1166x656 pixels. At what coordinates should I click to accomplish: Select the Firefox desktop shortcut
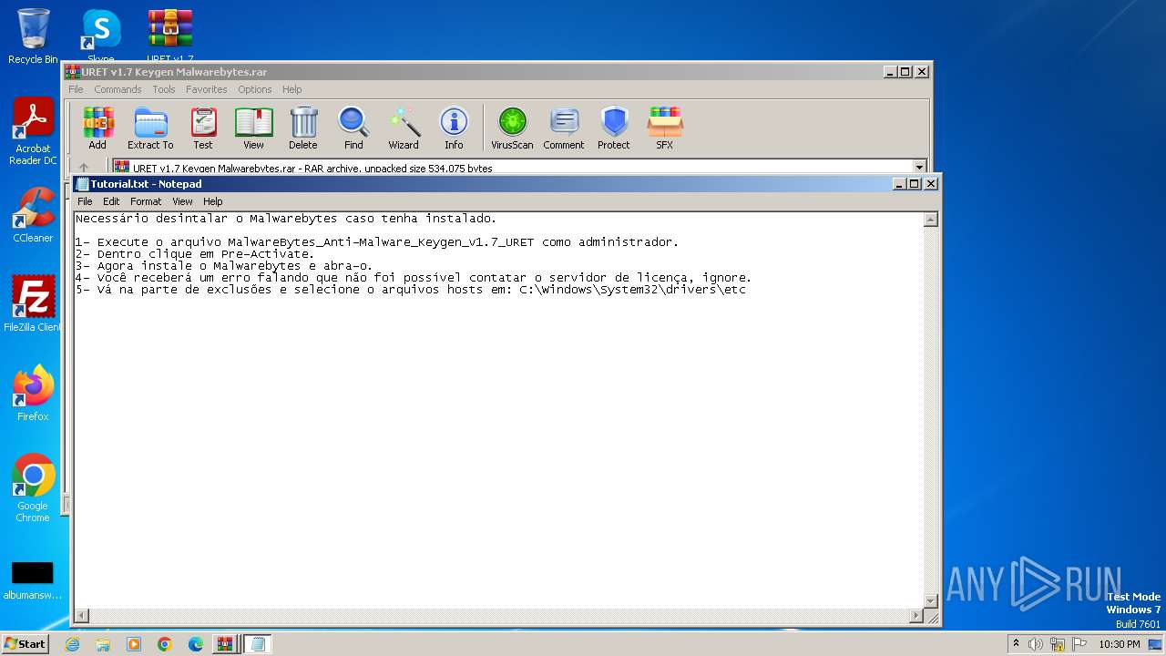click(x=33, y=394)
